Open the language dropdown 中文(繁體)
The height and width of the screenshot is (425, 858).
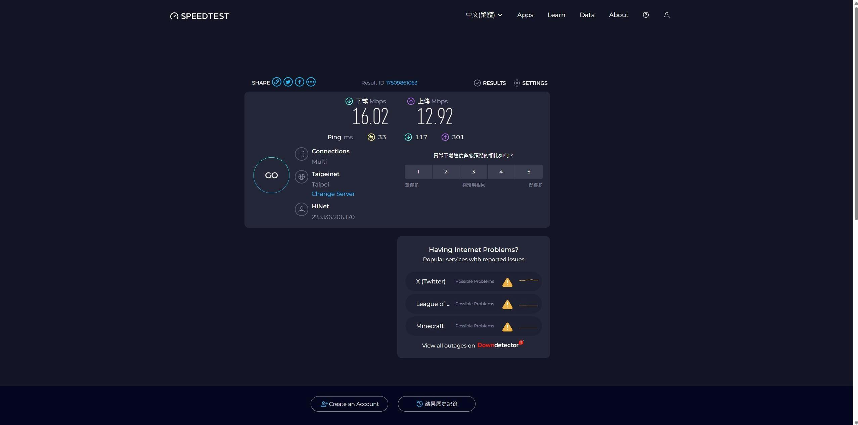pyautogui.click(x=484, y=15)
